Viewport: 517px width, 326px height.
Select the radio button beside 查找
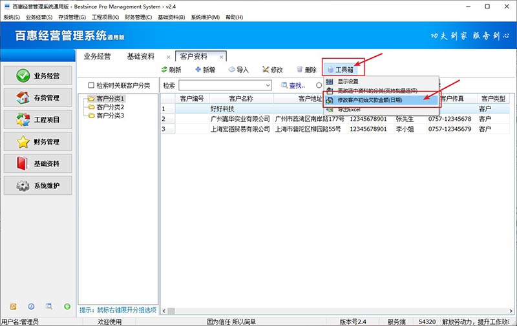click(319, 85)
